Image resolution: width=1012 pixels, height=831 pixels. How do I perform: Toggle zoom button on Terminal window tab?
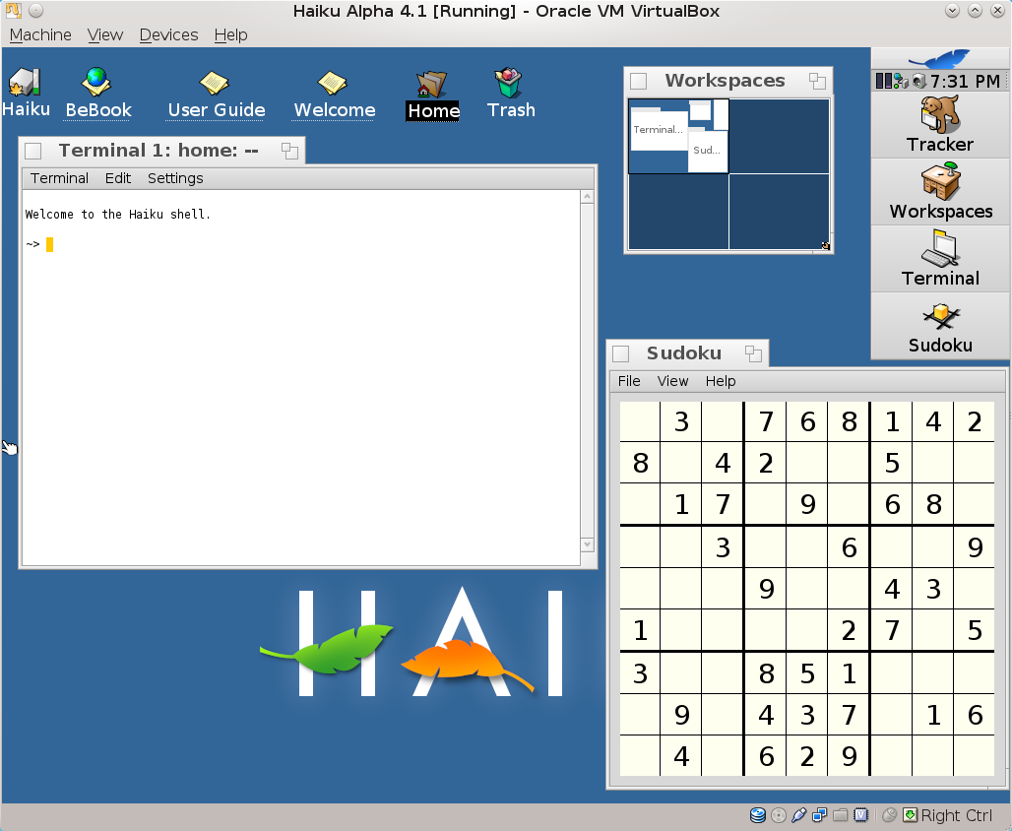[x=289, y=151]
